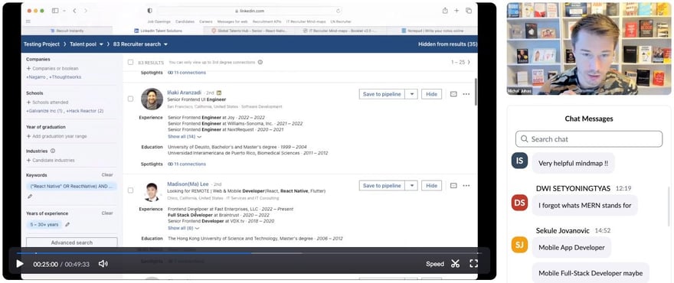
Task: Switch to the Recruit Instantly tab
Action: pyautogui.click(x=67, y=31)
